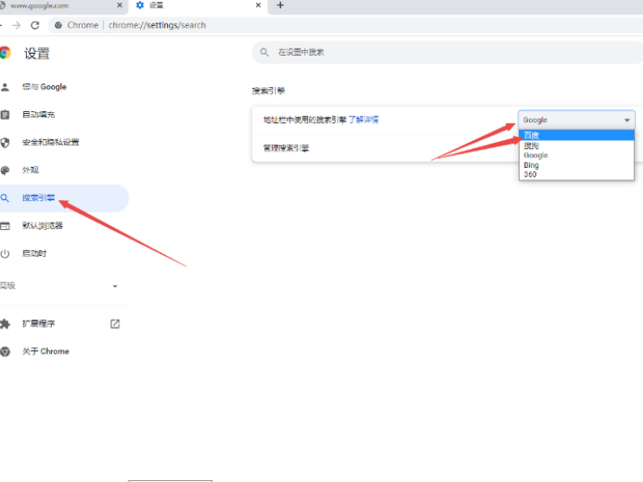Click the 搜索引擎 section heading text
Screen dimensions: 643x482
point(269,91)
